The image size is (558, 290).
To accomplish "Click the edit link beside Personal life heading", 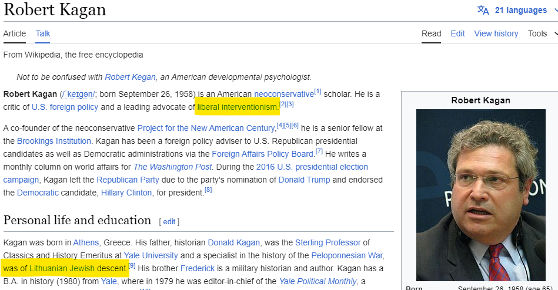I will (169, 221).
